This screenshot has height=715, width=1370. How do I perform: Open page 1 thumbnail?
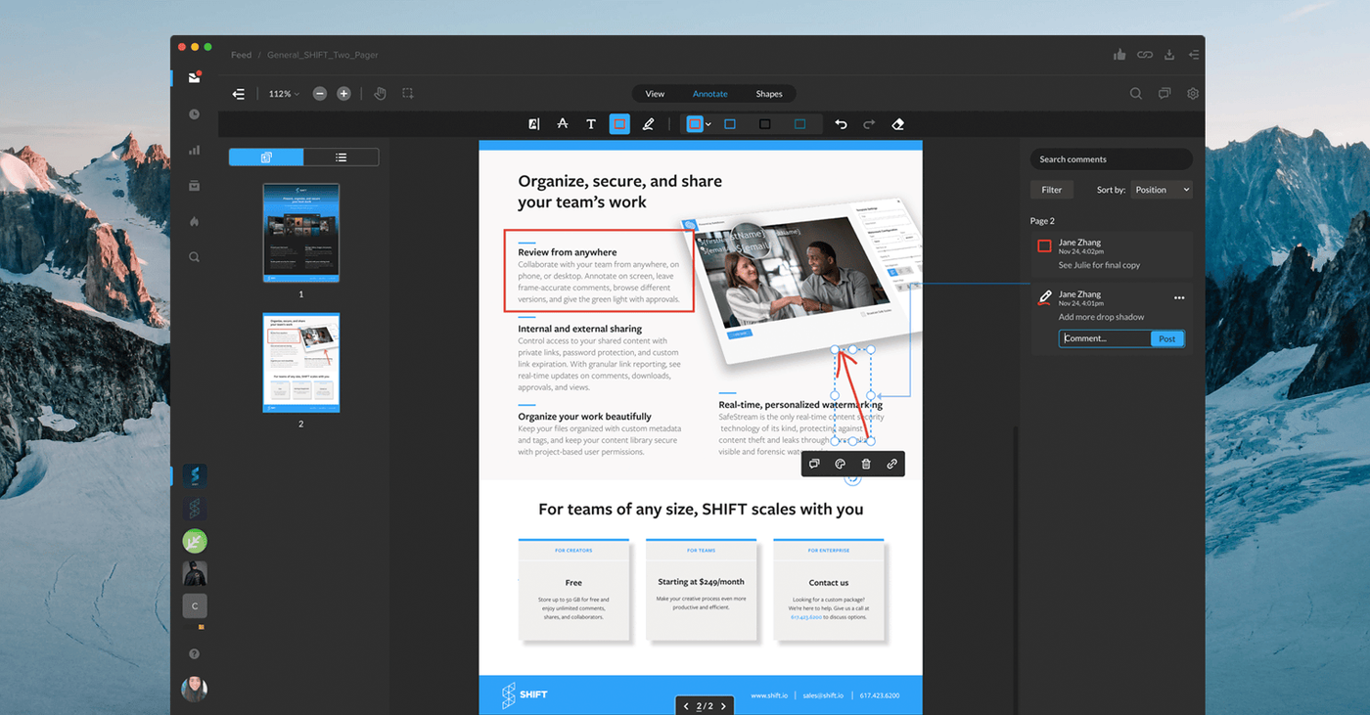tap(301, 233)
